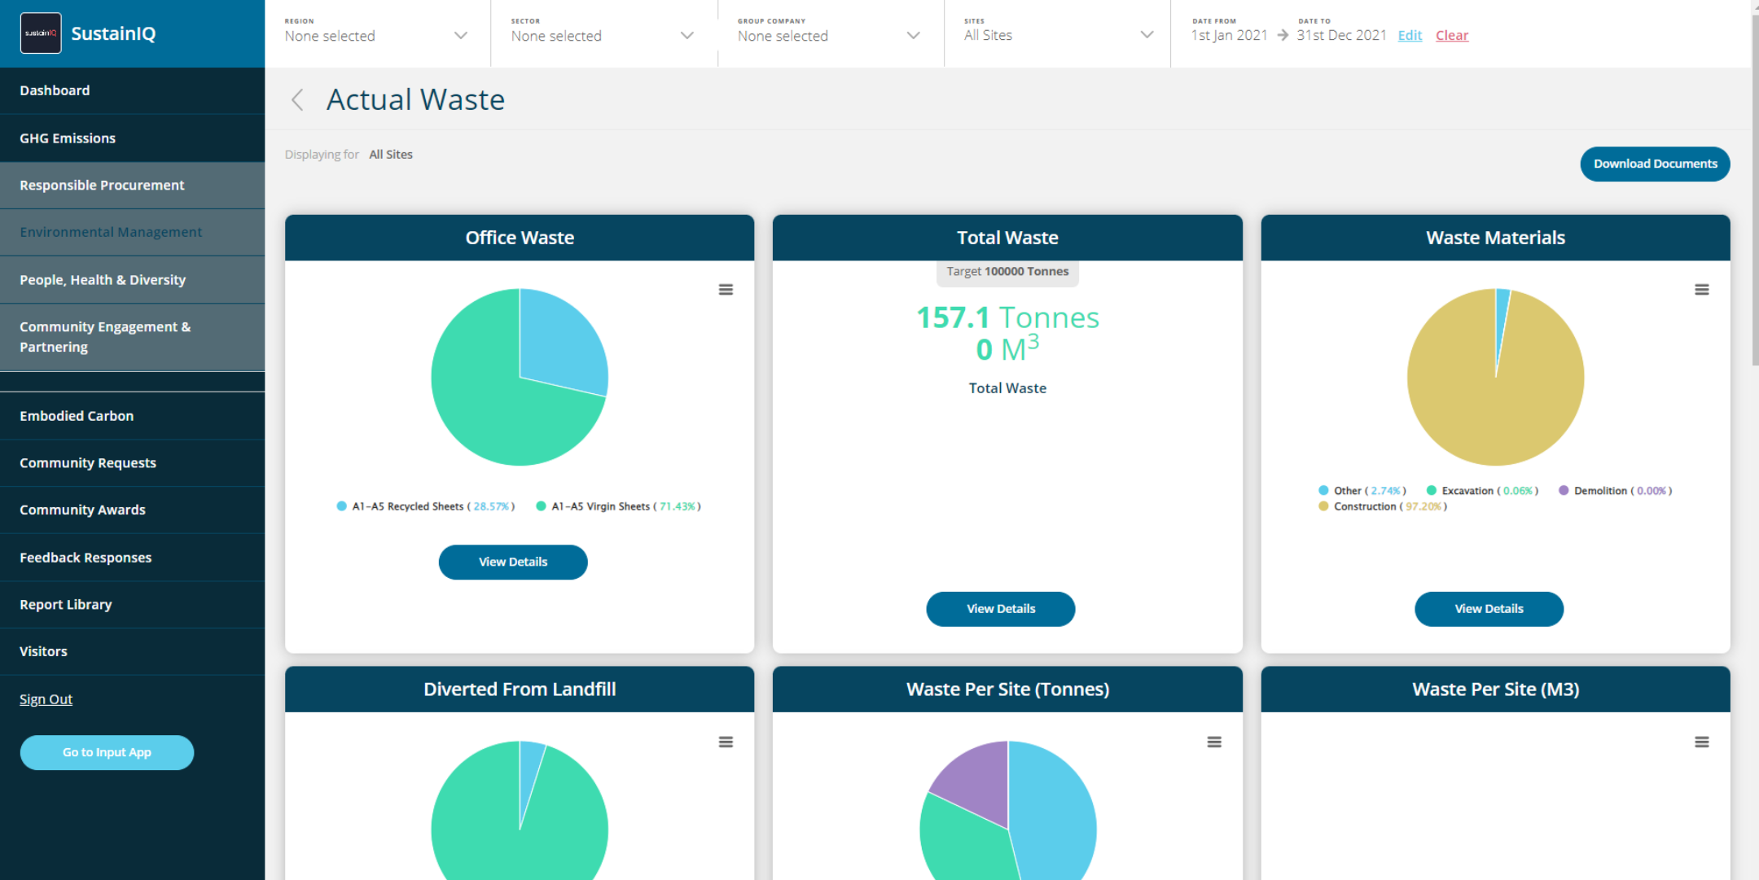Open the Waste Per Site (M3) chart menu icon

coord(1702,742)
